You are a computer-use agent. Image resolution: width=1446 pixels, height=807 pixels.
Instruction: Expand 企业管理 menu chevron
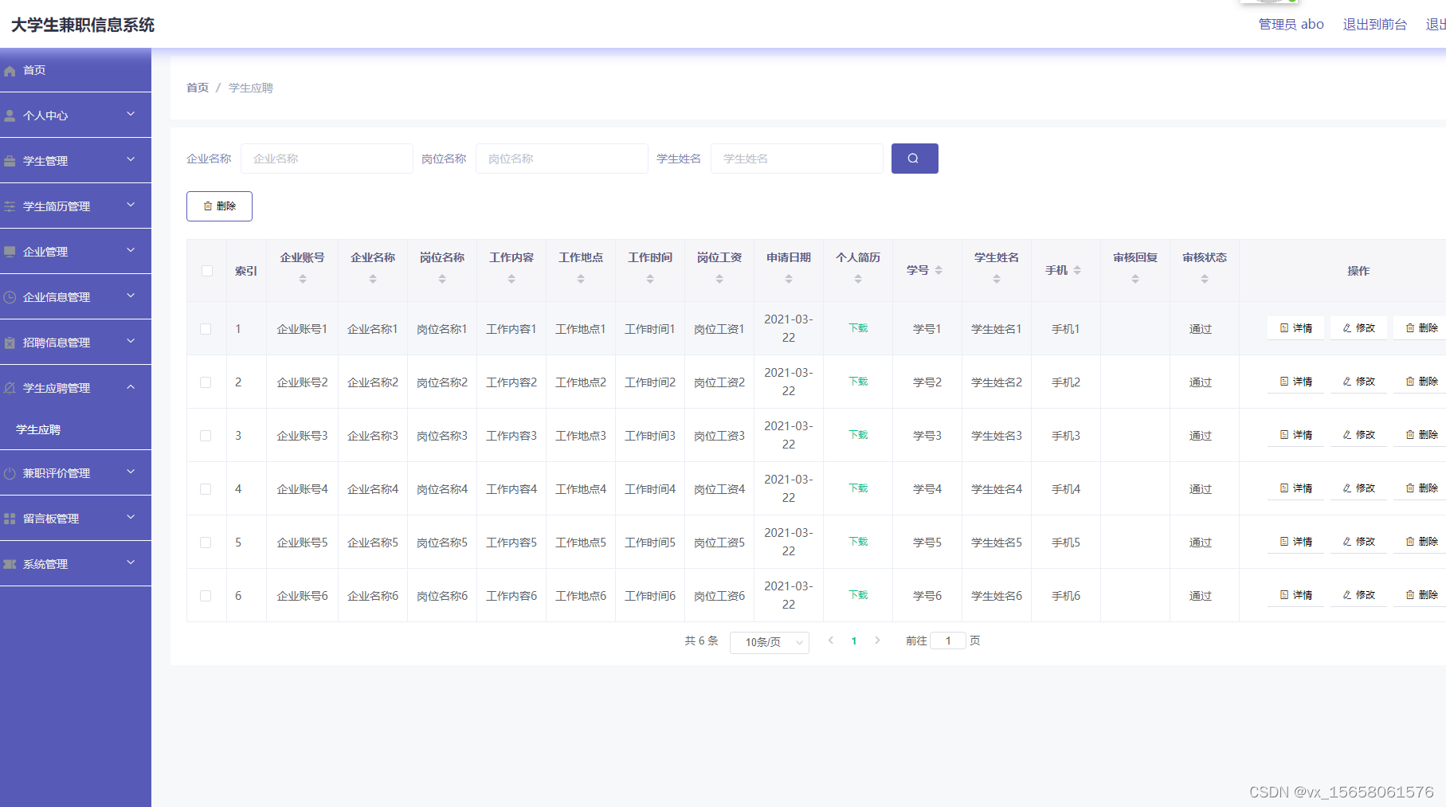click(x=131, y=251)
